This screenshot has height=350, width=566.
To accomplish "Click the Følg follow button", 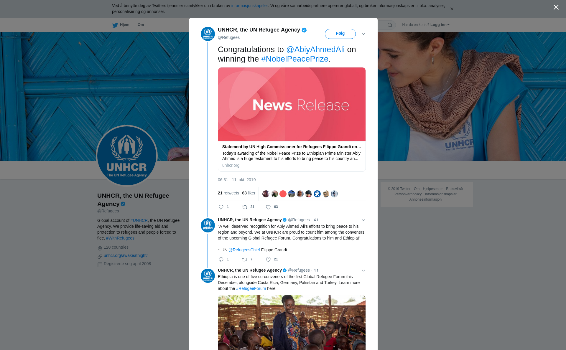I will [340, 34].
